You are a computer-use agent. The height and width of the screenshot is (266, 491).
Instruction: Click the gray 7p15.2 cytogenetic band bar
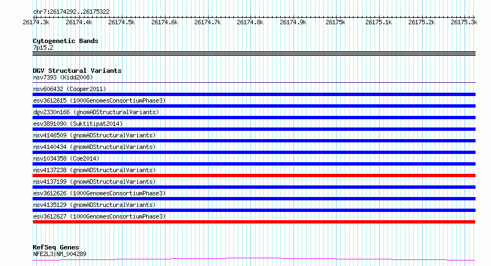tap(254, 54)
